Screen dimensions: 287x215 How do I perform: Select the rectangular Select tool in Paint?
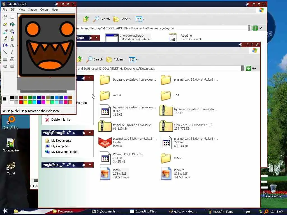click(x=12, y=17)
